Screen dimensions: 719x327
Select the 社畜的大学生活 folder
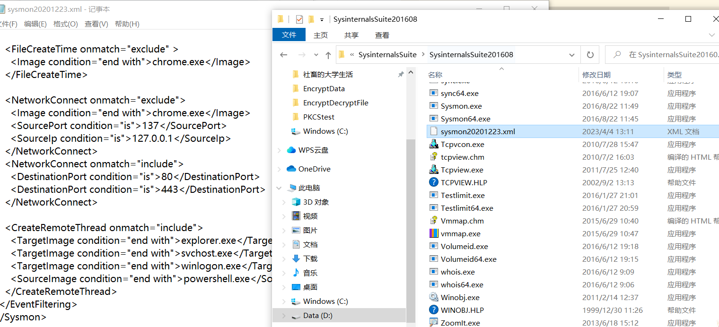point(328,75)
